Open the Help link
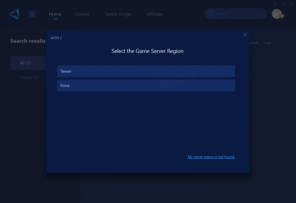This screenshot has height=203, width=296. pos(267,42)
